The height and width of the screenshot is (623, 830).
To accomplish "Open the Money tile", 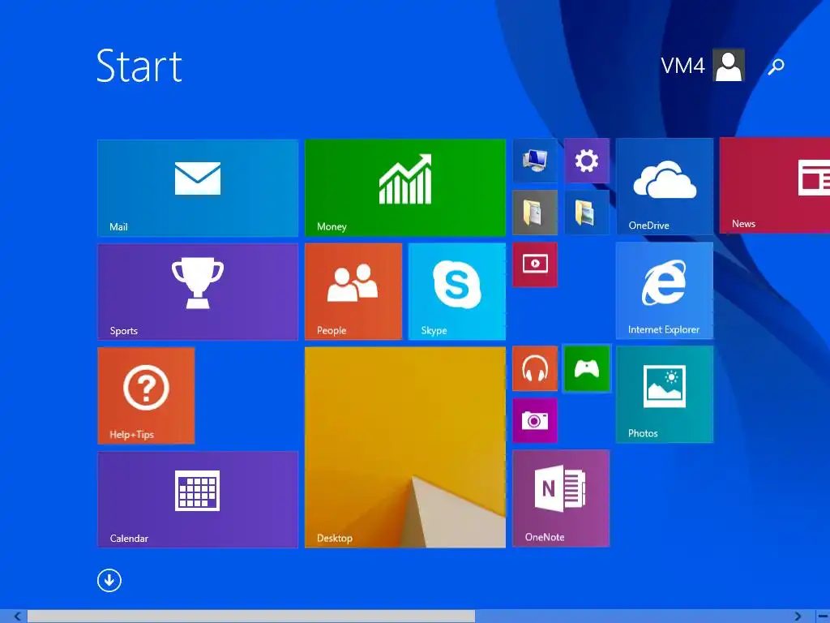I will tap(405, 187).
